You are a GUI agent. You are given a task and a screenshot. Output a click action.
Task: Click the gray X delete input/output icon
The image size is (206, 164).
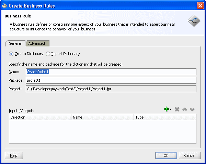(177, 109)
